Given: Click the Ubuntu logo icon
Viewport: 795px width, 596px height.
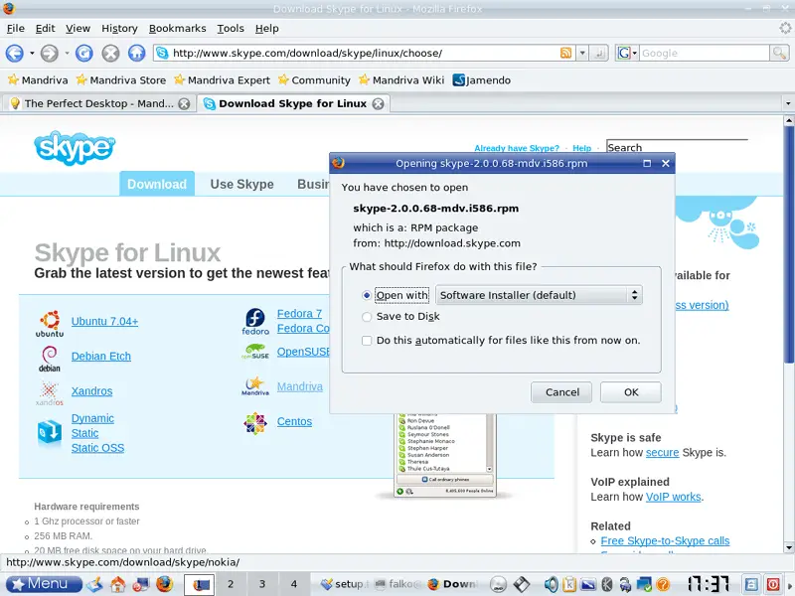Looking at the screenshot, I should [50, 324].
